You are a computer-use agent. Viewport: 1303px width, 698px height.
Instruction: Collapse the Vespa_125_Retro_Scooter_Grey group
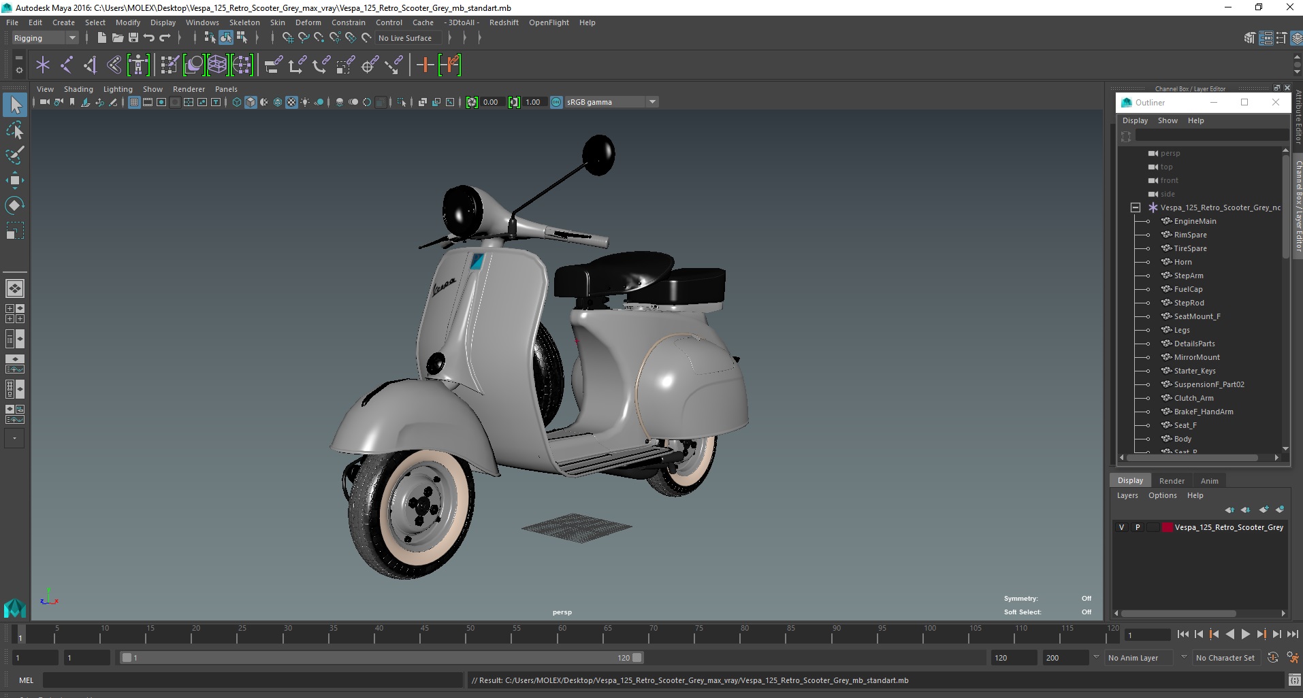[x=1136, y=207]
